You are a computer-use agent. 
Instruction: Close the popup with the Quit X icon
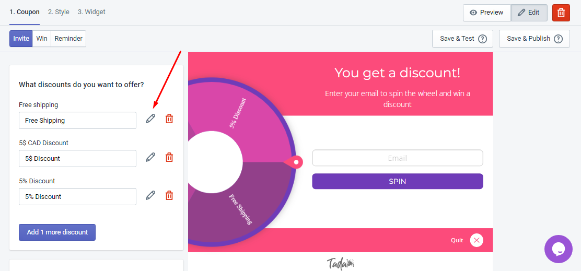(x=477, y=240)
